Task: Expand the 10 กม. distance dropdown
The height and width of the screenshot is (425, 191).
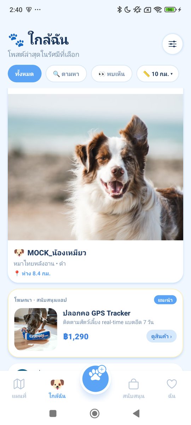Action: 158,74
